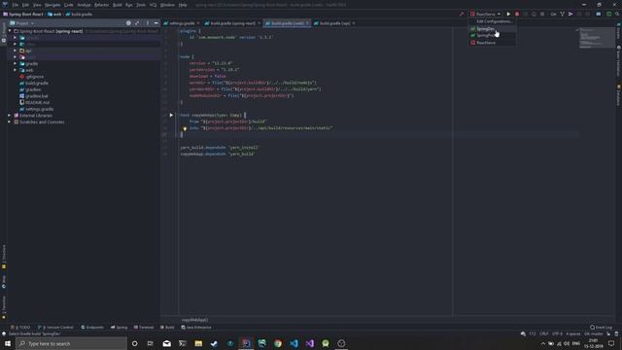This screenshot has height=350, width=622.
Task: Expand Scratches and Consoles node
Action: coord(10,122)
